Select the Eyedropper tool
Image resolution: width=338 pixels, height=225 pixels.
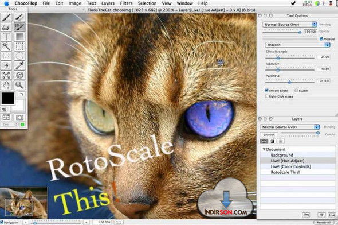[x=19, y=65]
